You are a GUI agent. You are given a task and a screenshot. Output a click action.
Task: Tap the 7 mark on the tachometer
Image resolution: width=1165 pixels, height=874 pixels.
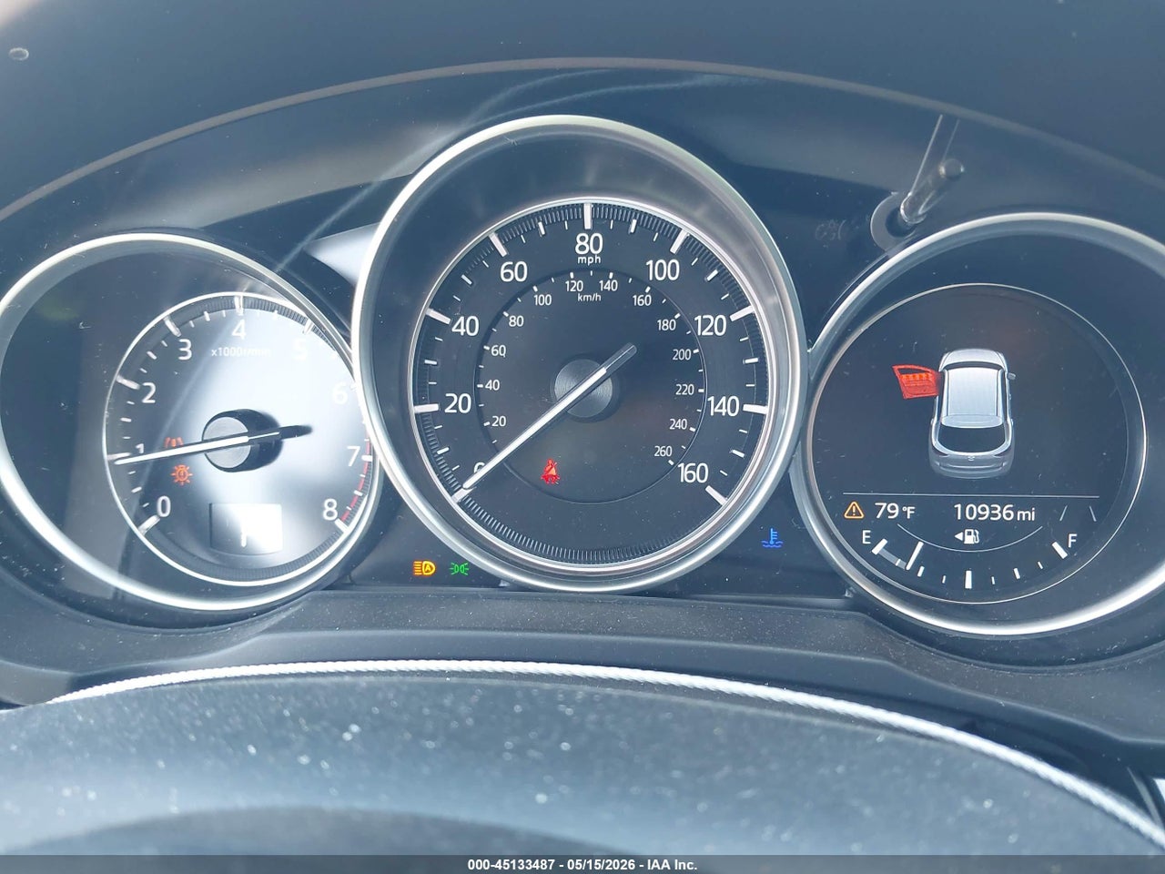(x=354, y=456)
